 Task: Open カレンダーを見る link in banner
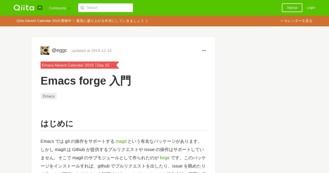tap(297, 21)
